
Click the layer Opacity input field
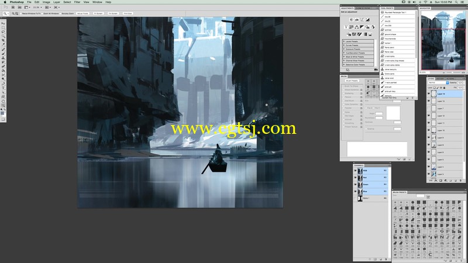click(460, 82)
